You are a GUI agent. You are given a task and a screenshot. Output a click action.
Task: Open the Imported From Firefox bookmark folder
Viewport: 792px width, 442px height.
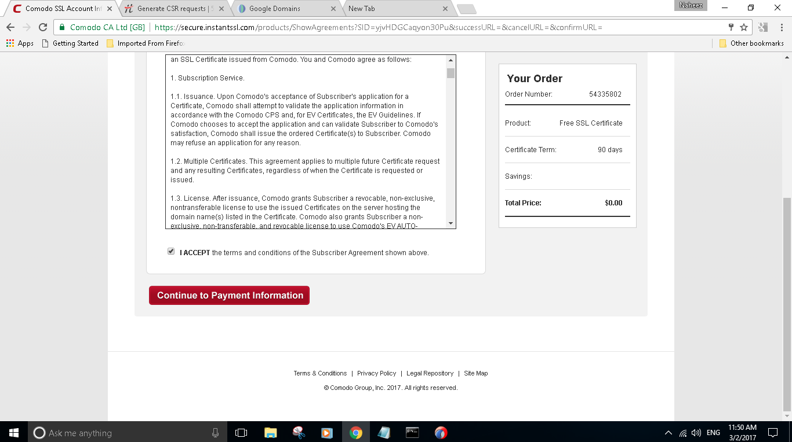tap(145, 43)
